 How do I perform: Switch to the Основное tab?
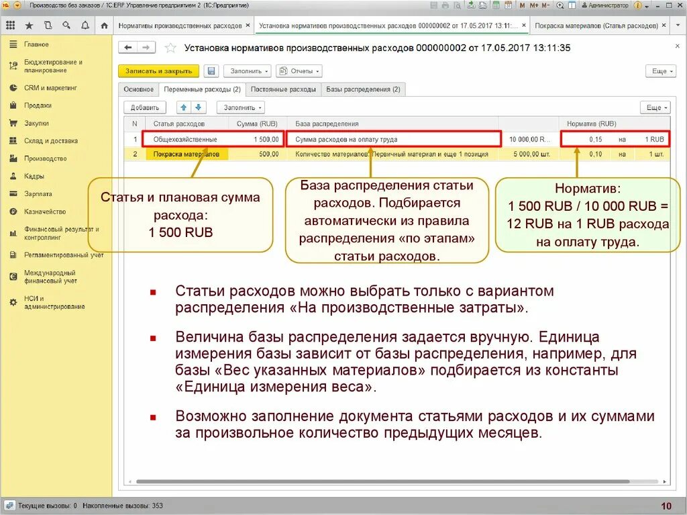click(x=138, y=89)
